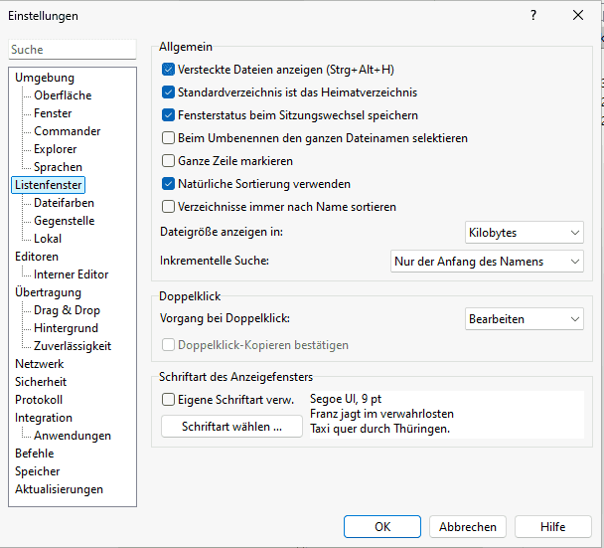Open 'Vorgang bei Doppelklick' dropdown
604x548 pixels.
tap(525, 319)
